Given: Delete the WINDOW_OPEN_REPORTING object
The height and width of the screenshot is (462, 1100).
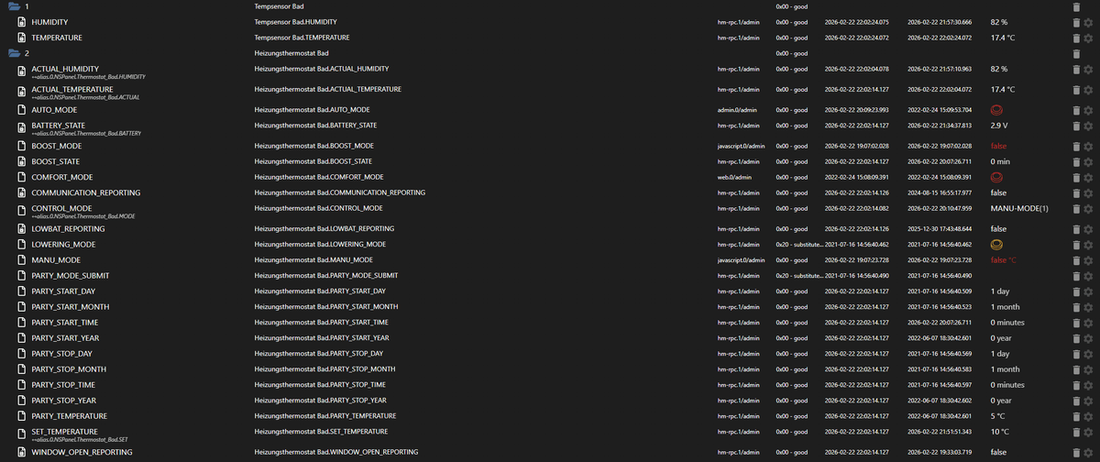Looking at the screenshot, I should tap(1076, 452).
